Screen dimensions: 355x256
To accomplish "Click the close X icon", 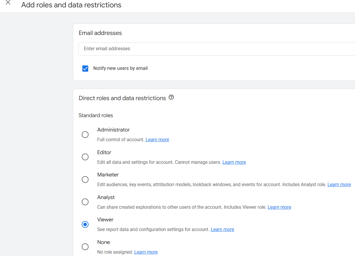I will click(x=8, y=3).
